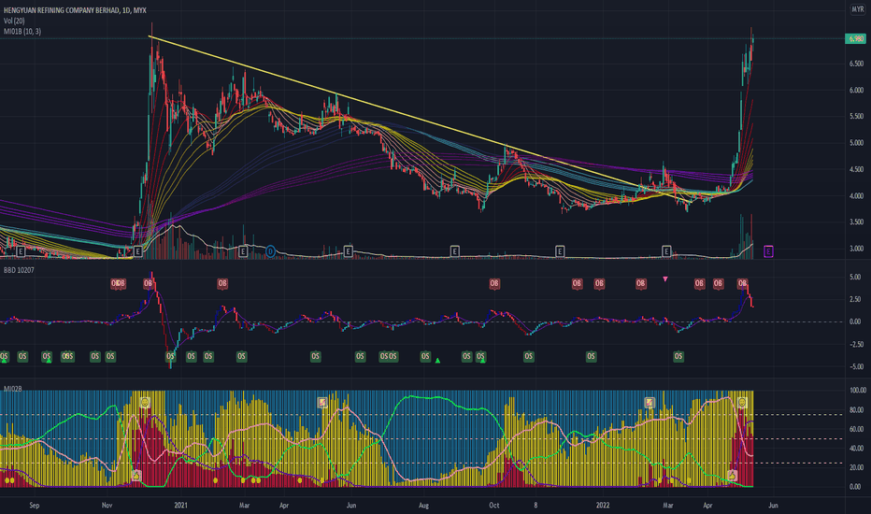Click the earnings E marker near June 2021
Viewport: 871px width, 514px height.
pos(349,251)
